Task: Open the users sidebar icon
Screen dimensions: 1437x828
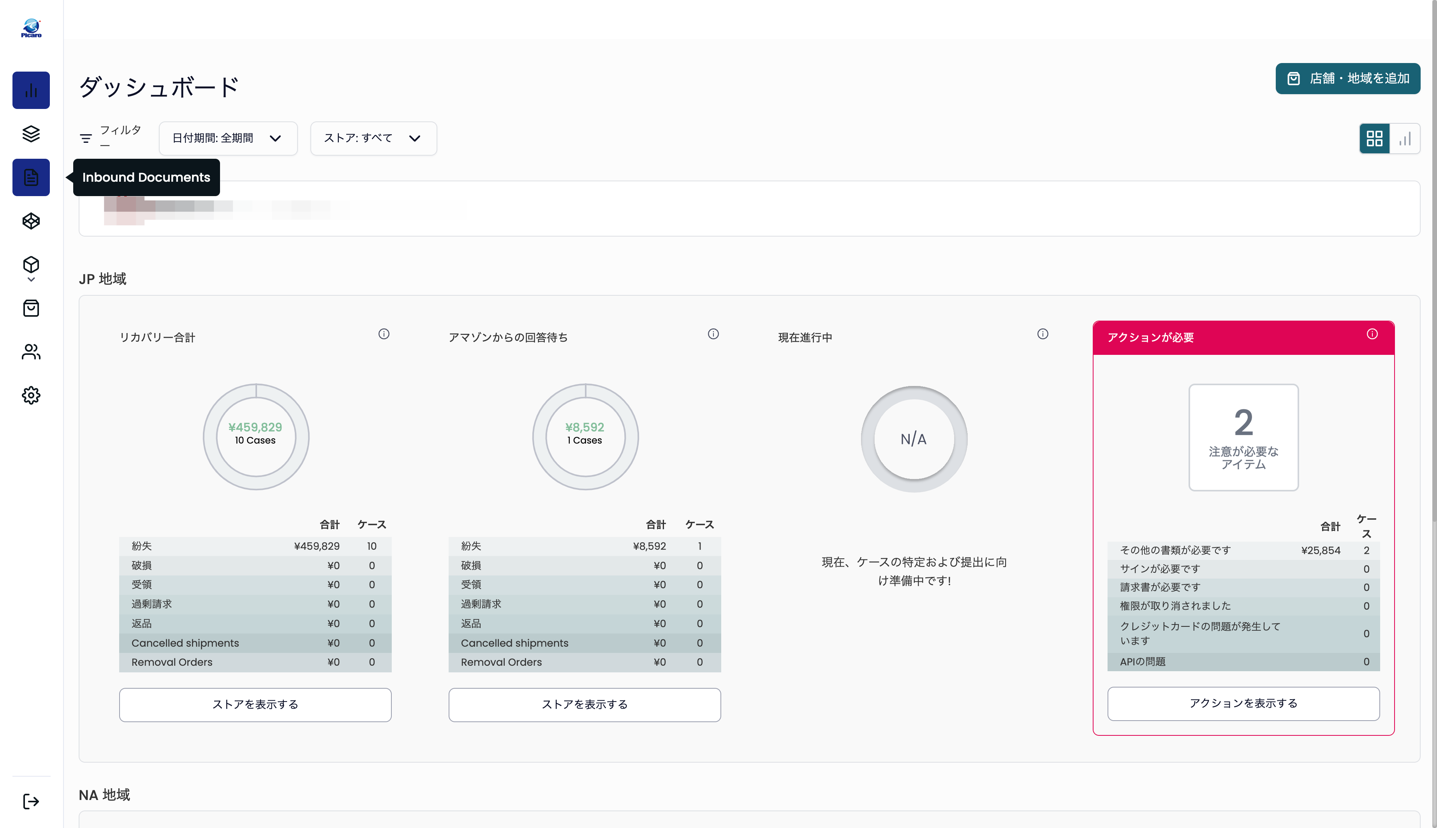Action: coord(31,352)
